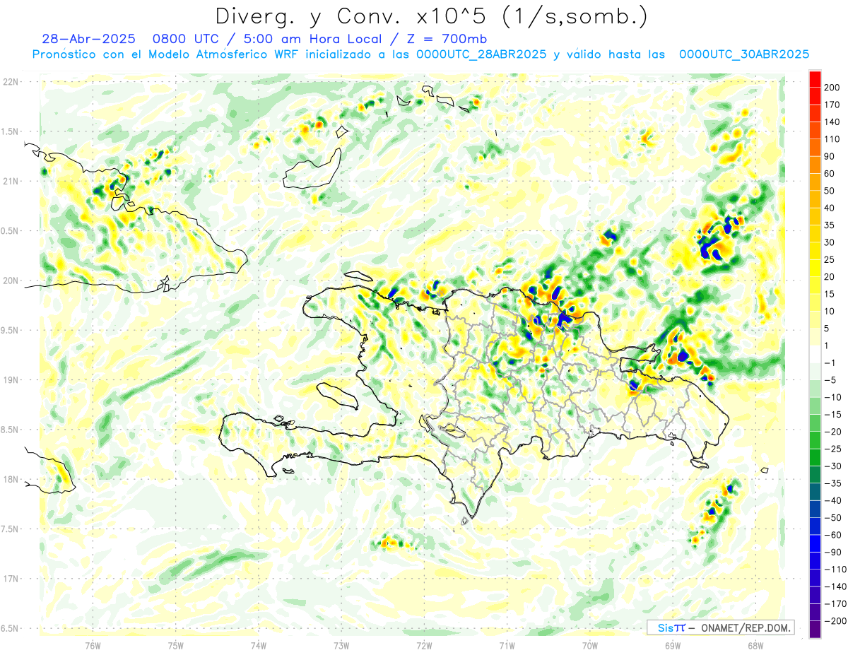
Task: Click the "76W" longitude label
Action: (93, 646)
